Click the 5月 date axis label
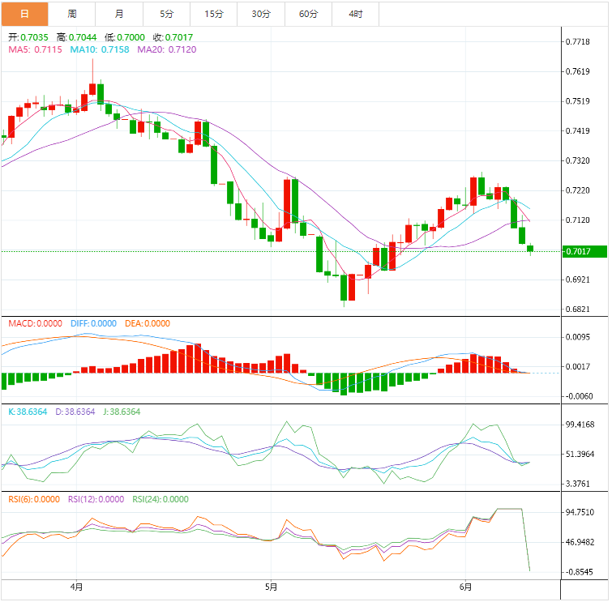Image resolution: width=612 pixels, height=602 pixels. 271,587
